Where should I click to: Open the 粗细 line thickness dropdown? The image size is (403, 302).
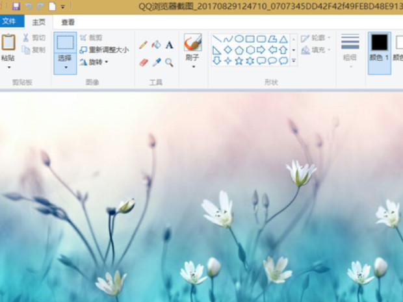pyautogui.click(x=350, y=51)
